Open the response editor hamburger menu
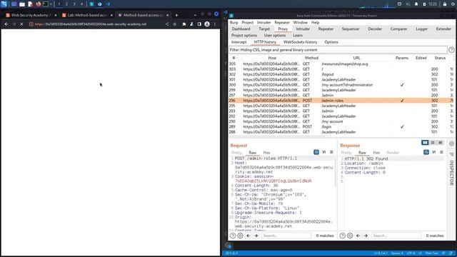457x257 pixels. pyautogui.click(x=441, y=152)
